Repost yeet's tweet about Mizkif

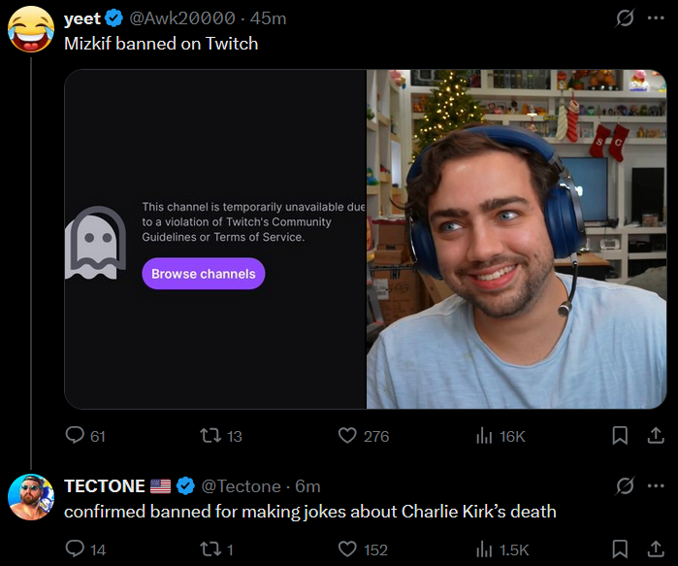click(209, 436)
